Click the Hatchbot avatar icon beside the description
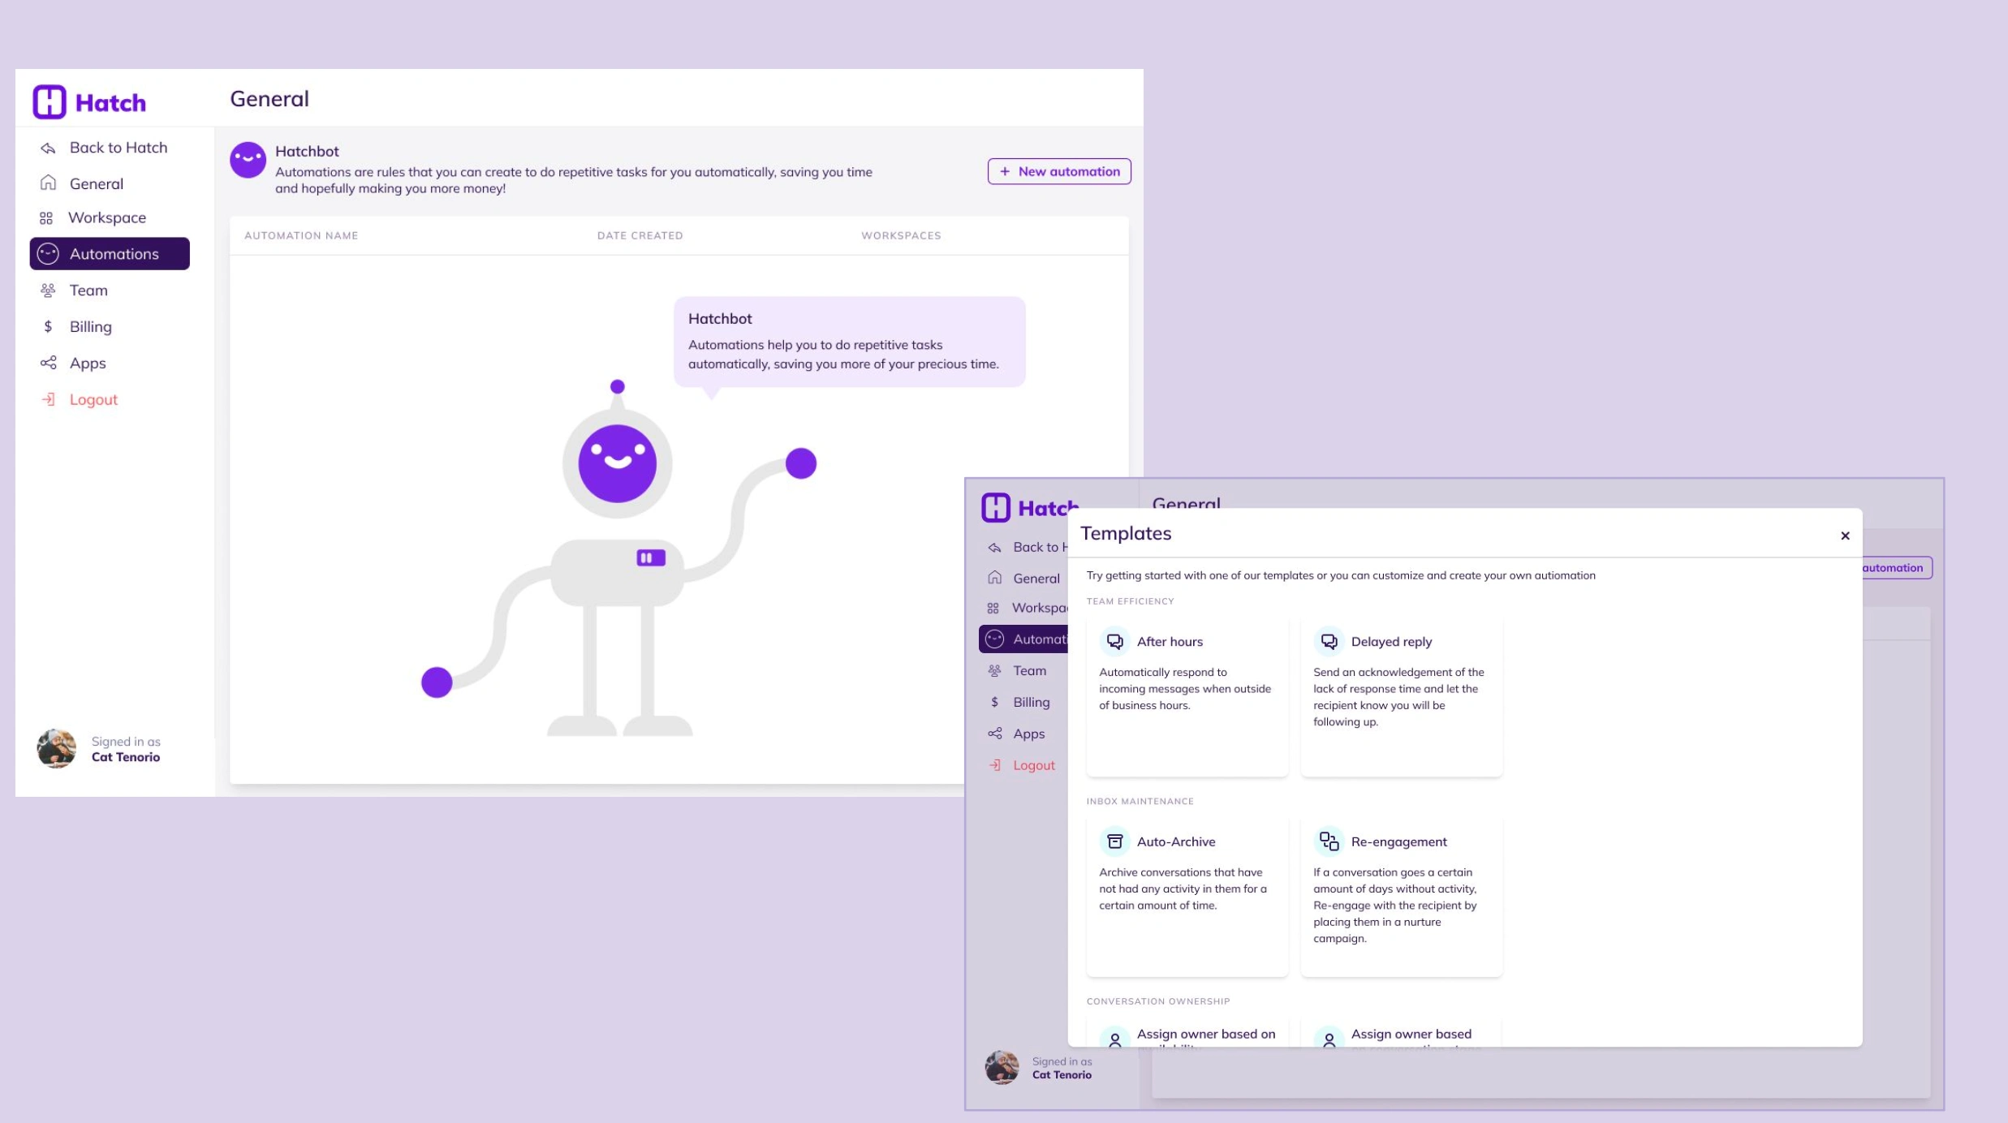The height and width of the screenshot is (1123, 2008). coord(248,160)
